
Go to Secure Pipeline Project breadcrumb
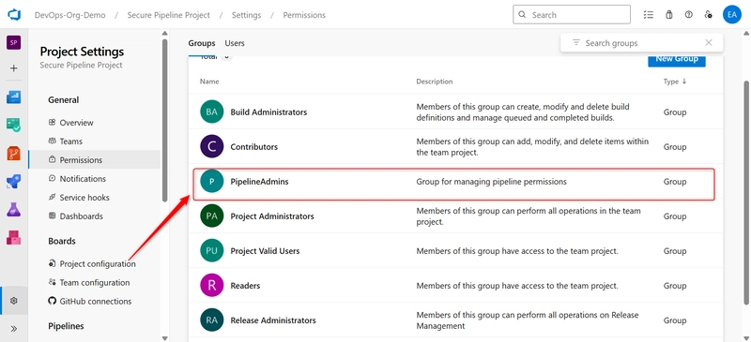tap(169, 15)
